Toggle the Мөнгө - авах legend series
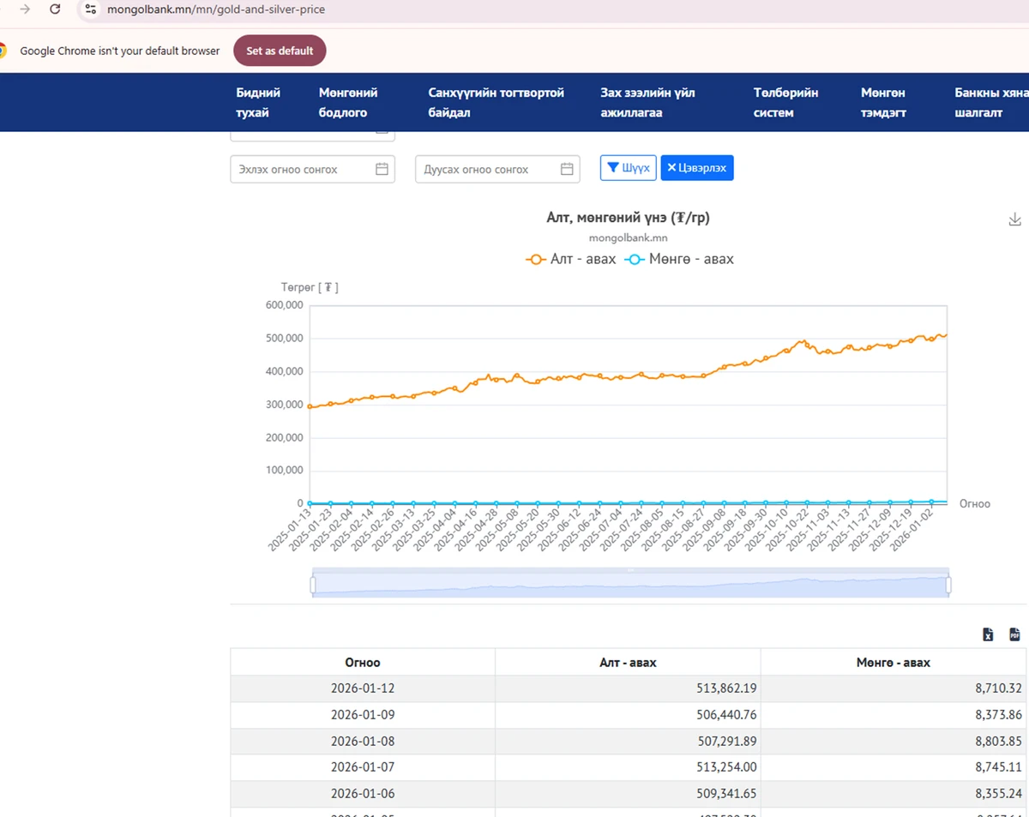Image resolution: width=1029 pixels, height=817 pixels. pyautogui.click(x=679, y=259)
